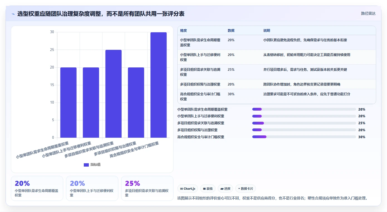387x212 pixels.
Task: Click the bar for 小型单团队上手与迁移便利权重
Action: pyautogui.click(x=91, y=103)
